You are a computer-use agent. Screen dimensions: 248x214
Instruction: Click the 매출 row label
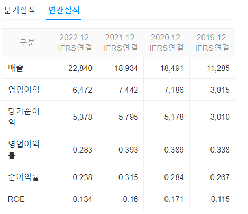click(x=16, y=68)
